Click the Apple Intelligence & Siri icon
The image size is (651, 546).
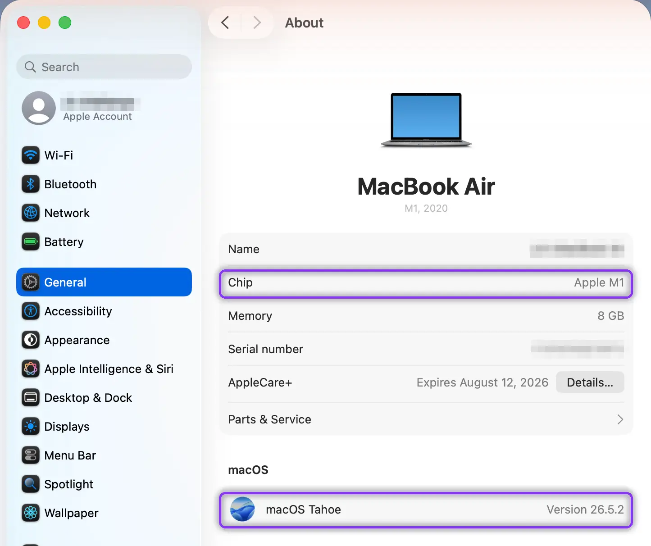click(31, 369)
